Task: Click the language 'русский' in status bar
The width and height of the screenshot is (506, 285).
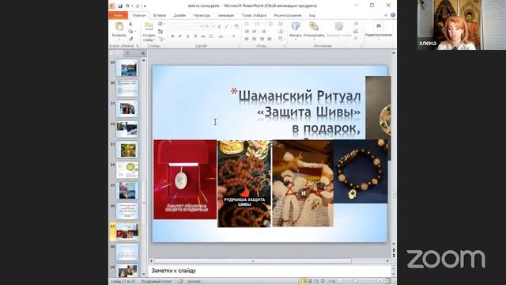Action: (x=194, y=282)
